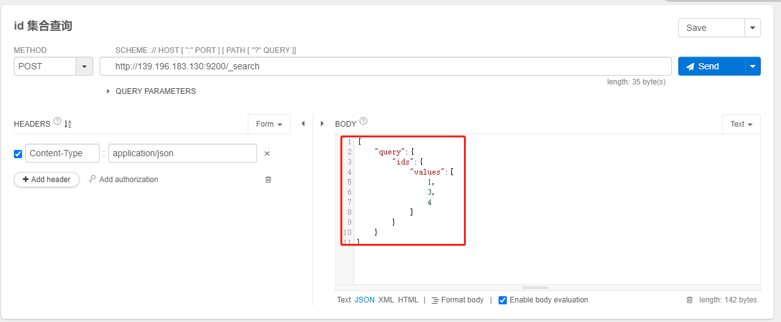Click the headers help question icon
This screenshot has width=781, height=322.
point(57,122)
